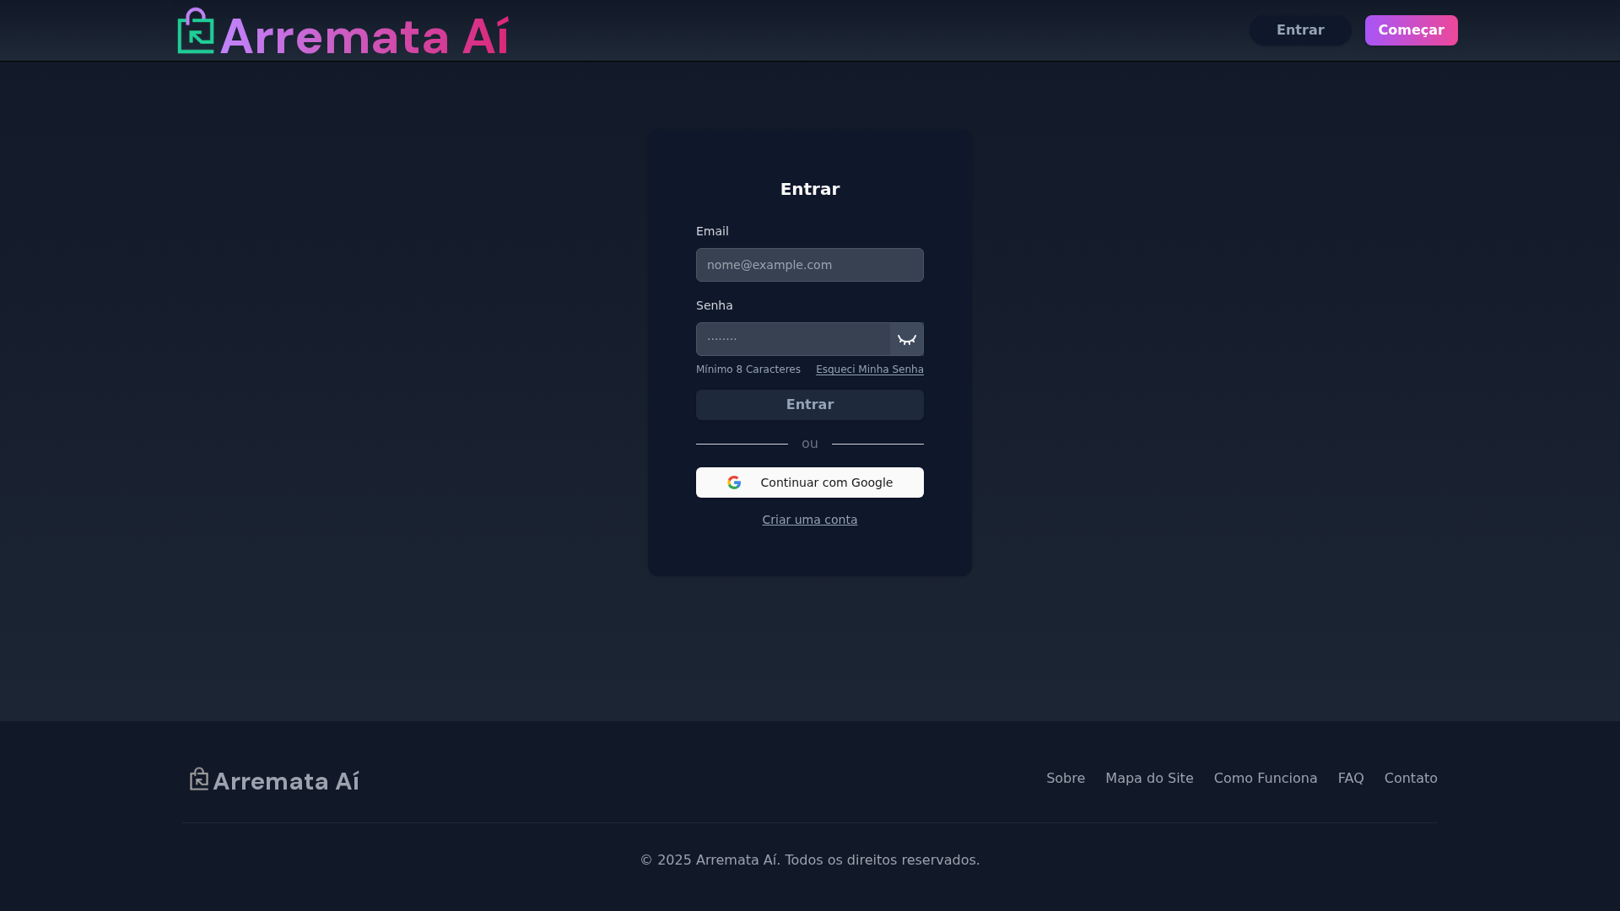
Task: Open the Contato footer link
Action: tap(1410, 779)
